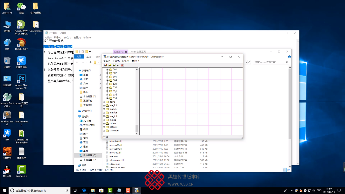The height and width of the screenshot is (194, 345).
Task: Open 3D 对象 in Explorer sidebar
Action: click(87, 121)
